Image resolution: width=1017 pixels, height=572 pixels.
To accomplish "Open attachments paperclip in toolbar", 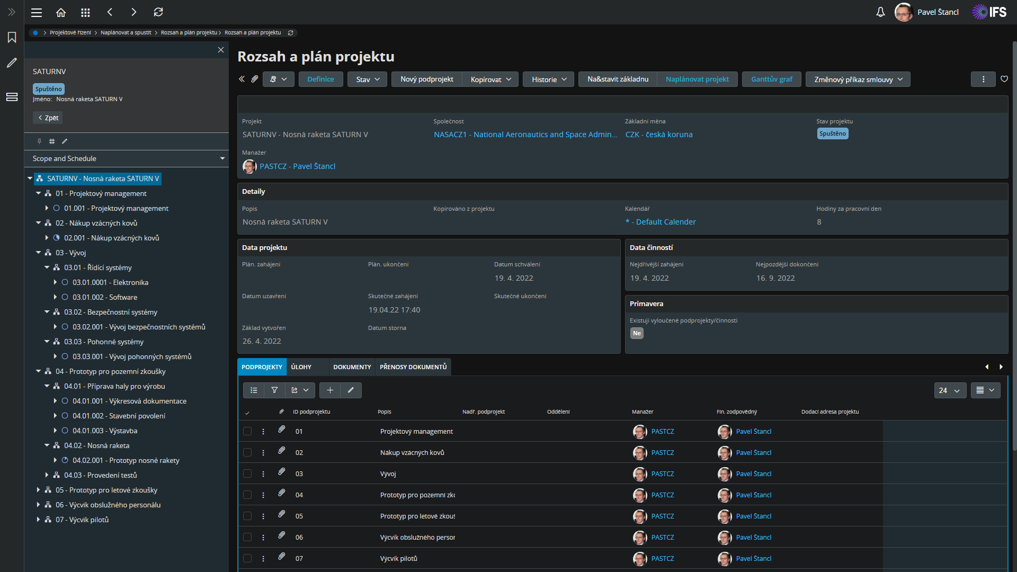I will [x=255, y=79].
